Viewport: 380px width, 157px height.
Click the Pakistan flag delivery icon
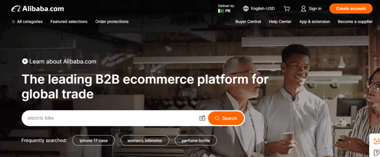click(221, 11)
